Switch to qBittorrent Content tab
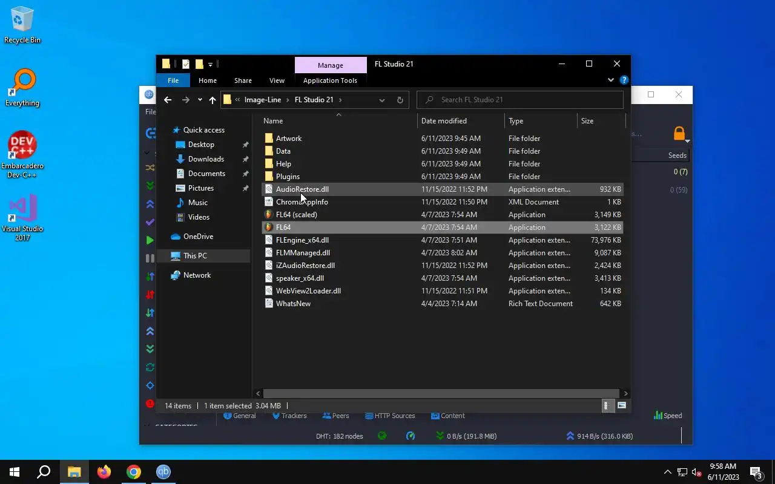This screenshot has width=775, height=484. [x=448, y=416]
